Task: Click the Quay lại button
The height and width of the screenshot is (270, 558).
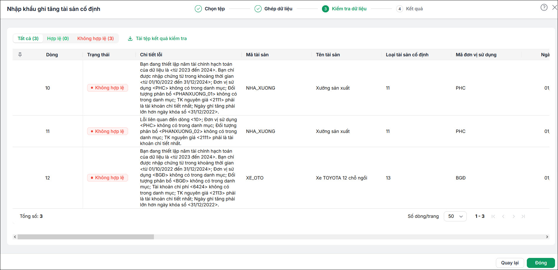Action: (x=510, y=263)
